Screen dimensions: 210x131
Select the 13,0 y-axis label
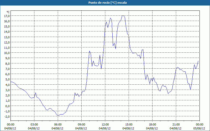pyautogui.click(x=7, y=37)
